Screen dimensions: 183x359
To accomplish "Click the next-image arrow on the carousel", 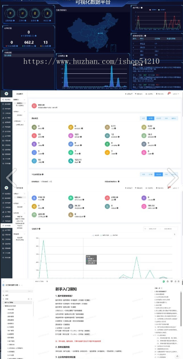I will pyautogui.click(x=173, y=178).
